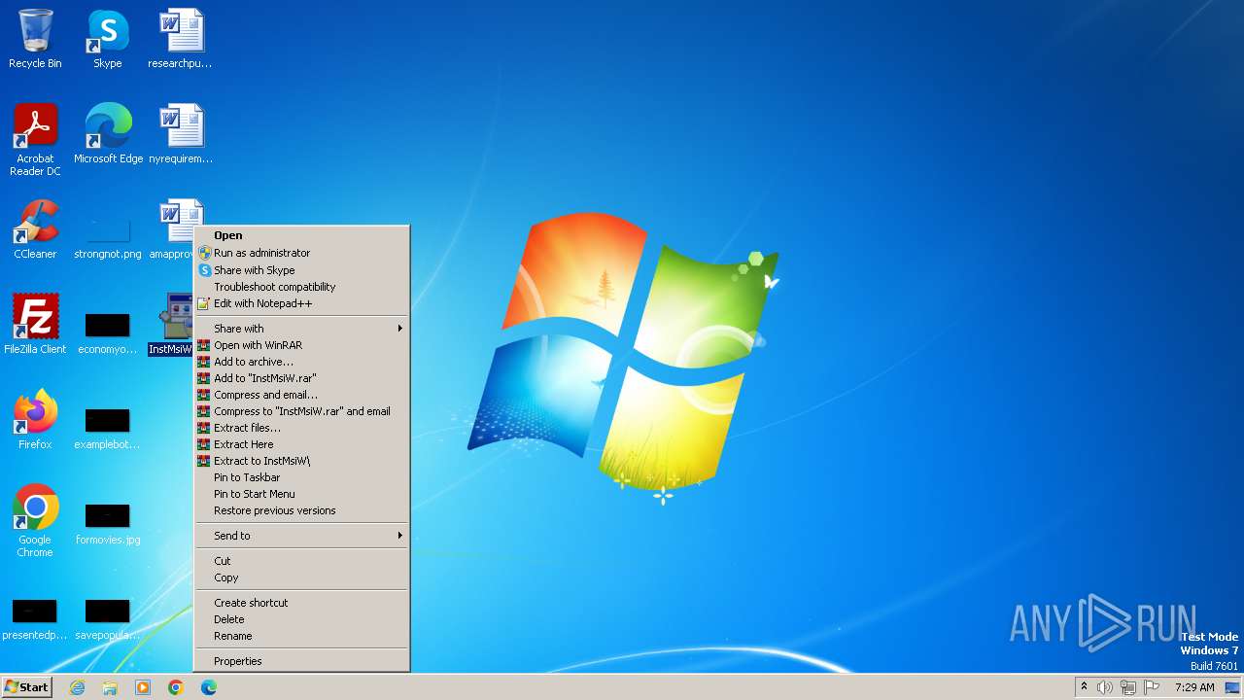Choose Add to archive...
The image size is (1244, 700).
point(302,362)
